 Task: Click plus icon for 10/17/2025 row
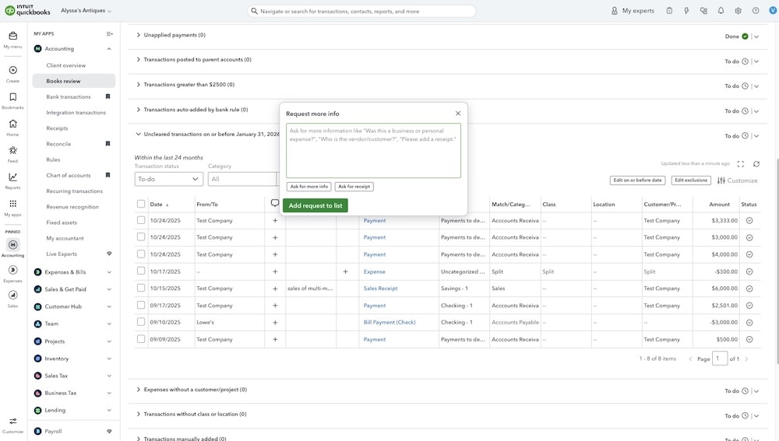[x=275, y=271]
